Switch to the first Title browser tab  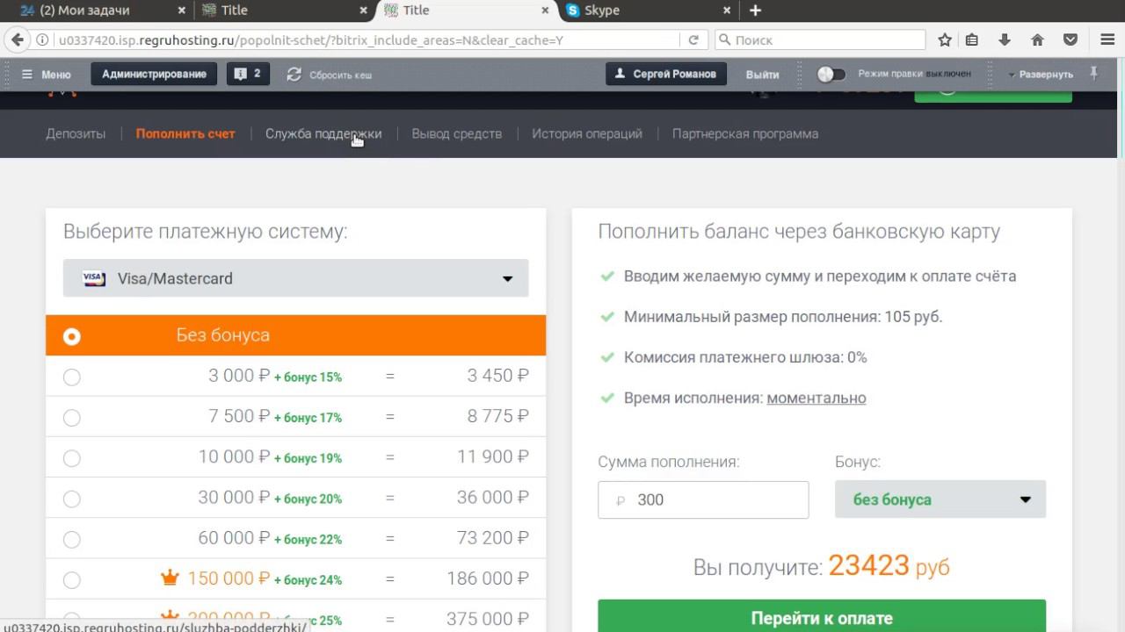pyautogui.click(x=285, y=11)
